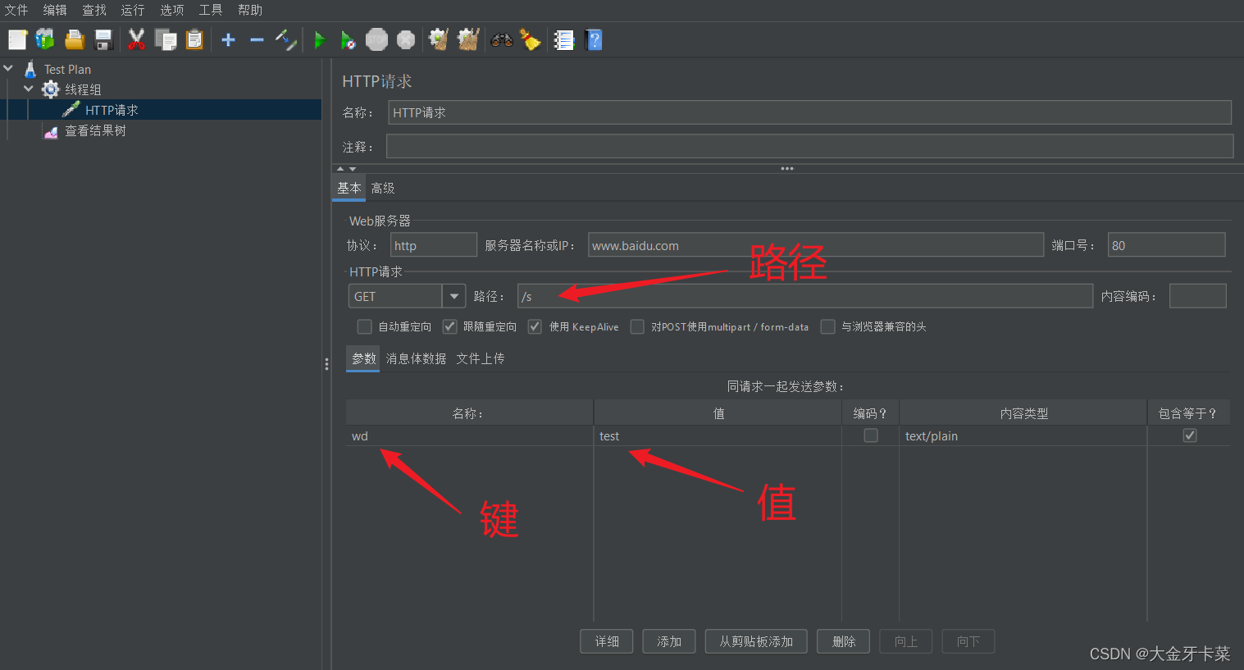Viewport: 1244px width, 670px height.
Task: Click the 删除 button
Action: click(844, 641)
